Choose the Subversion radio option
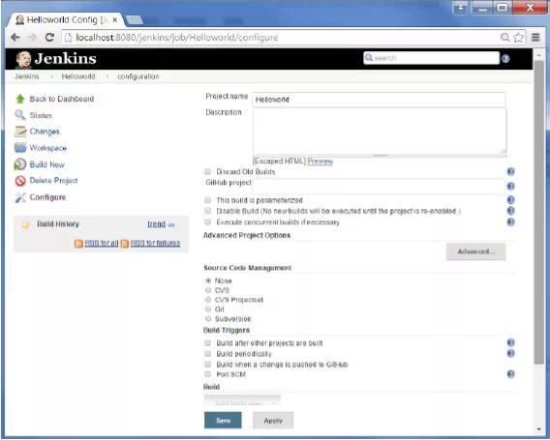The height and width of the screenshot is (440, 550). pos(208,319)
